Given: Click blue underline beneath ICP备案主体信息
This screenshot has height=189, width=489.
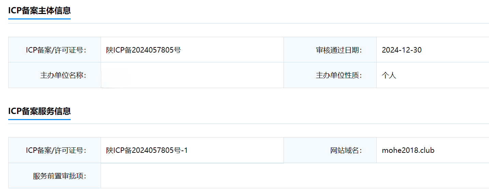Looking at the screenshot, I should click(39, 19).
